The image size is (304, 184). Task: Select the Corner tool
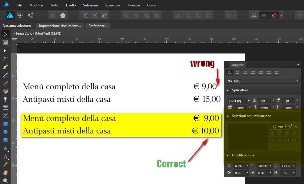[6, 59]
